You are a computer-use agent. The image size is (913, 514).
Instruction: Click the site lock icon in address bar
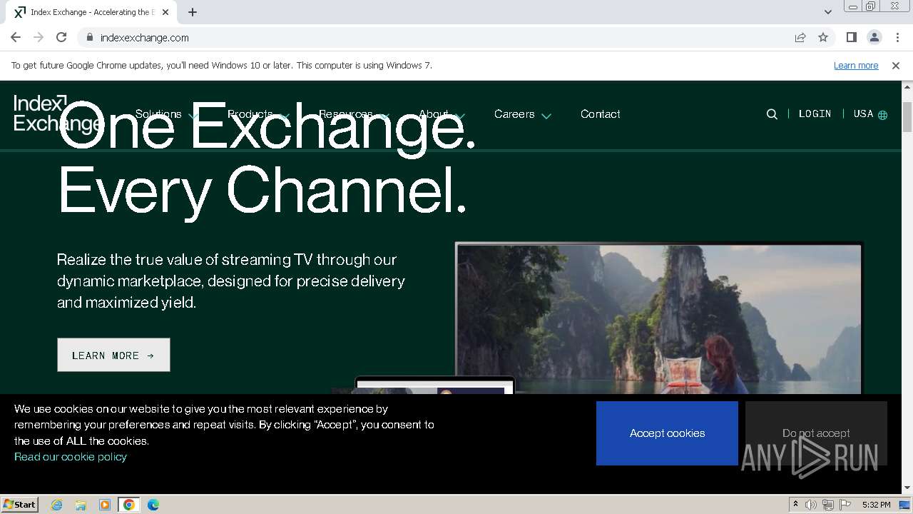coord(89,37)
